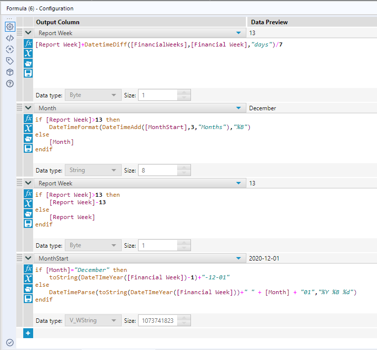Open columns (X) for second Report Week expression

tap(28, 204)
